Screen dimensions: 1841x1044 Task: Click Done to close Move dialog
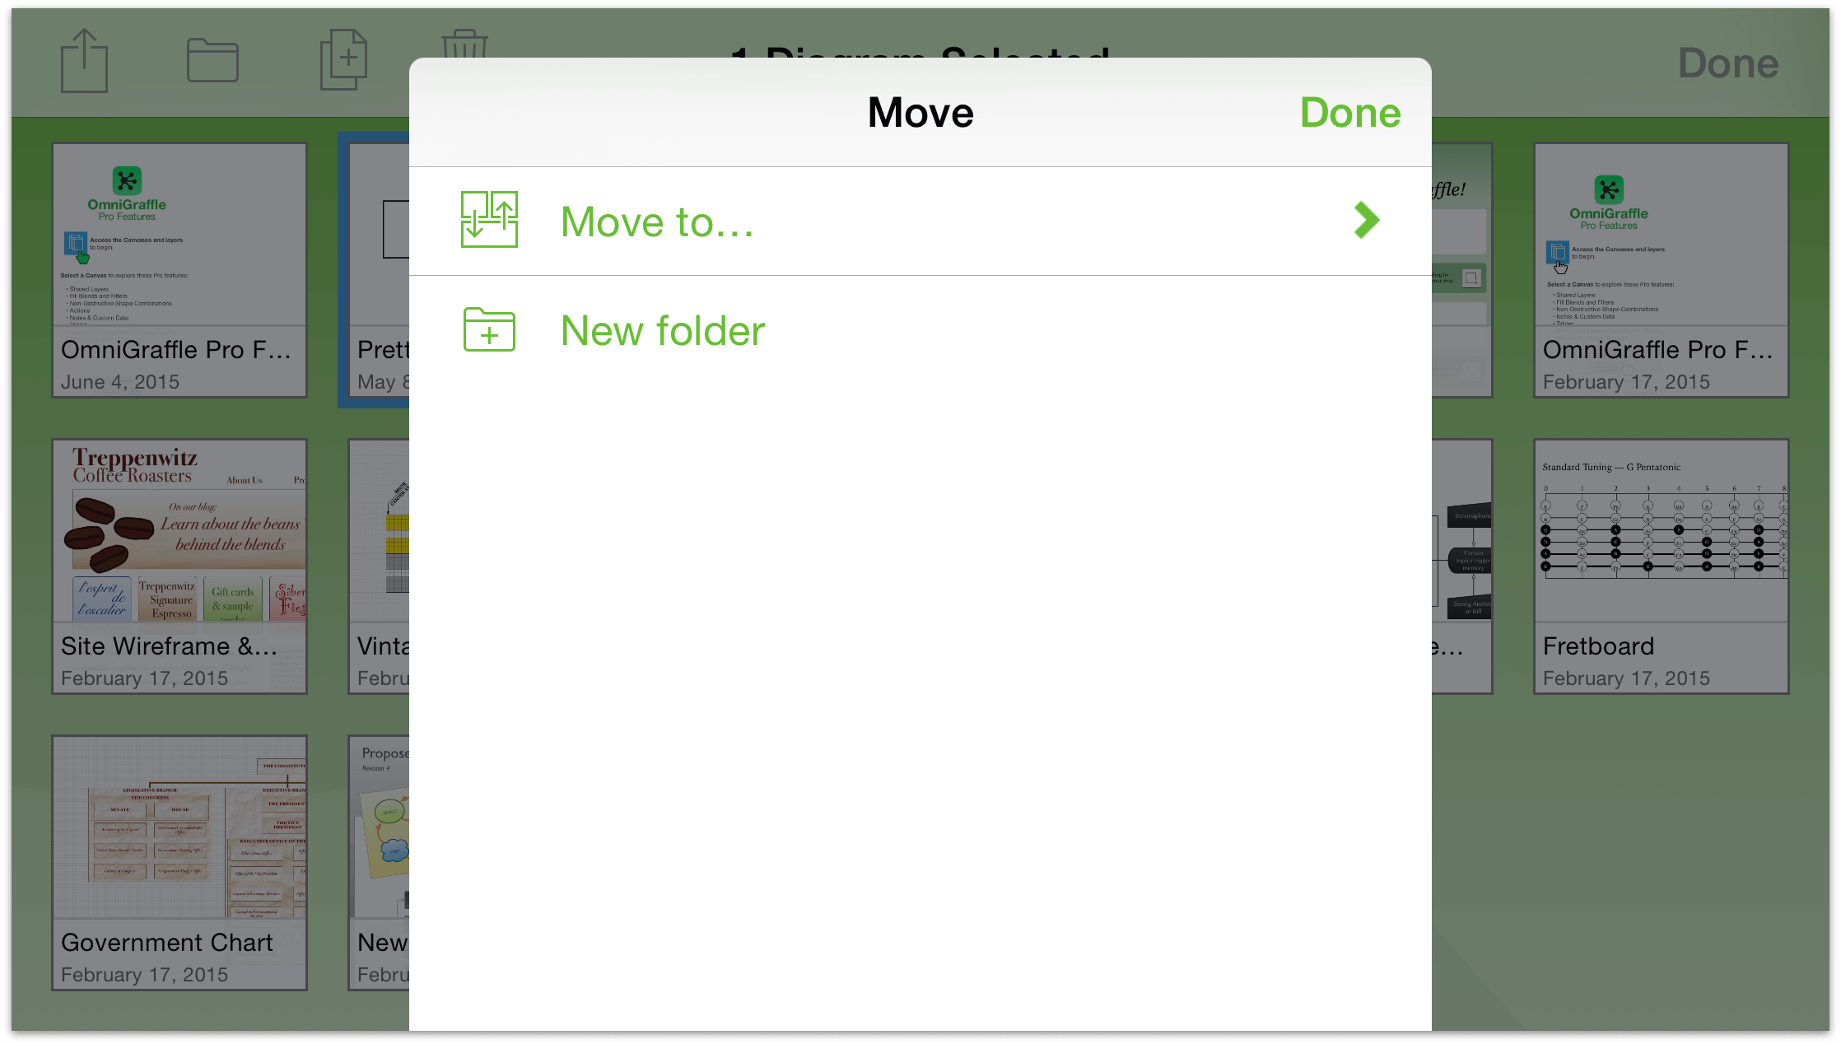pyautogui.click(x=1350, y=111)
